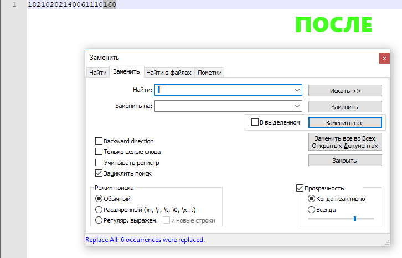Select Расширенный search mode radio button
402x258 pixels.
(99, 210)
